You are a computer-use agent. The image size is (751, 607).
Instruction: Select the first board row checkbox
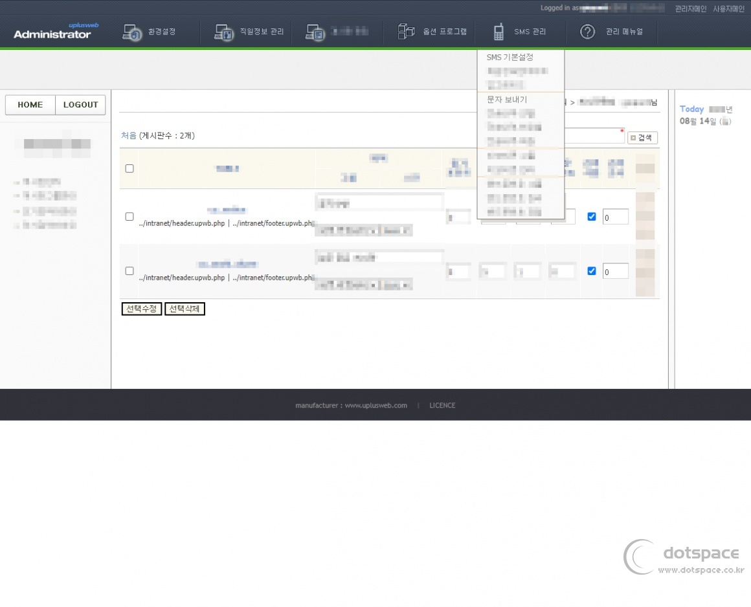tap(129, 216)
